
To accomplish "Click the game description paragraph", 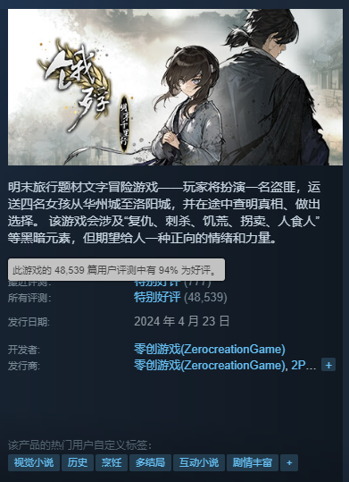I will point(164,213).
